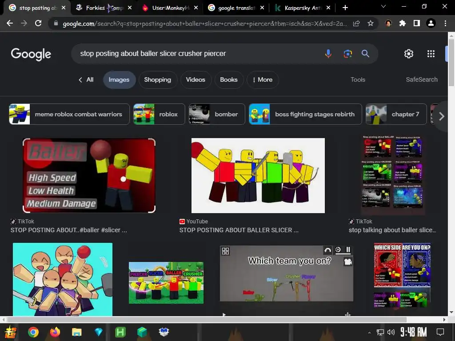
Task: Launch Firefox from the taskbar
Action: point(55,332)
